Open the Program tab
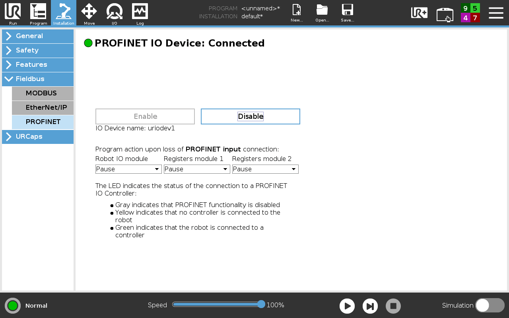509x318 pixels. [x=38, y=13]
